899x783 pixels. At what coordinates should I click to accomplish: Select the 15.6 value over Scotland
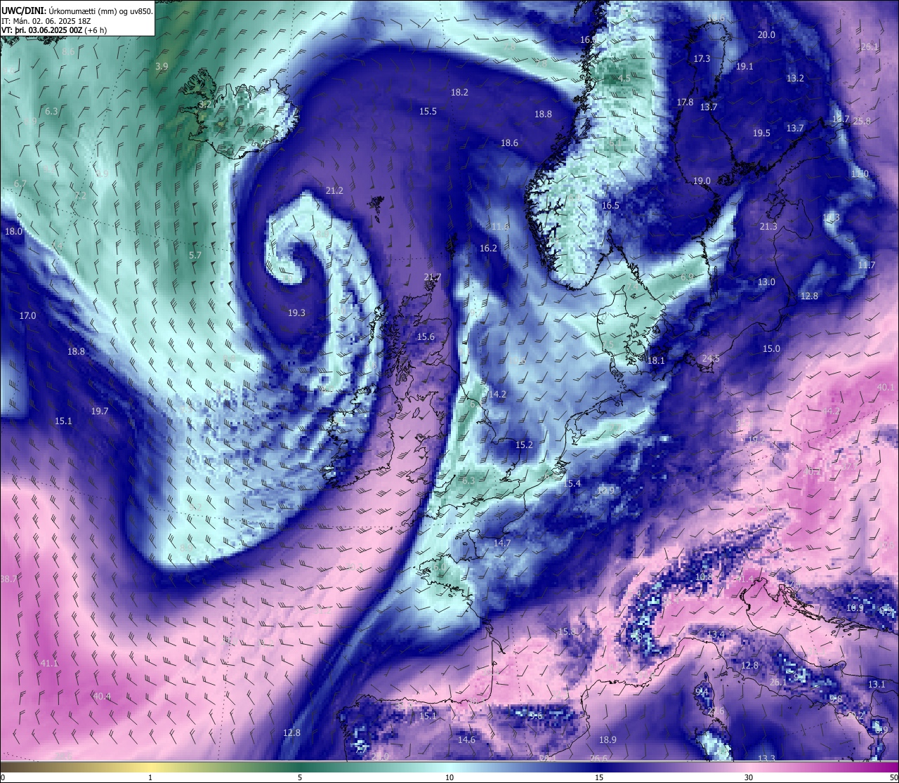pyautogui.click(x=426, y=336)
